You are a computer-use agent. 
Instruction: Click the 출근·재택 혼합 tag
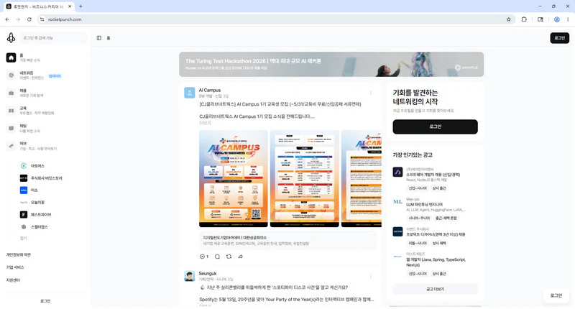(446, 218)
